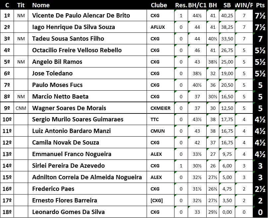The width and height of the screenshot is (268, 218).
Task: Click green marker in second row SB column
Action: (x=220, y=22)
